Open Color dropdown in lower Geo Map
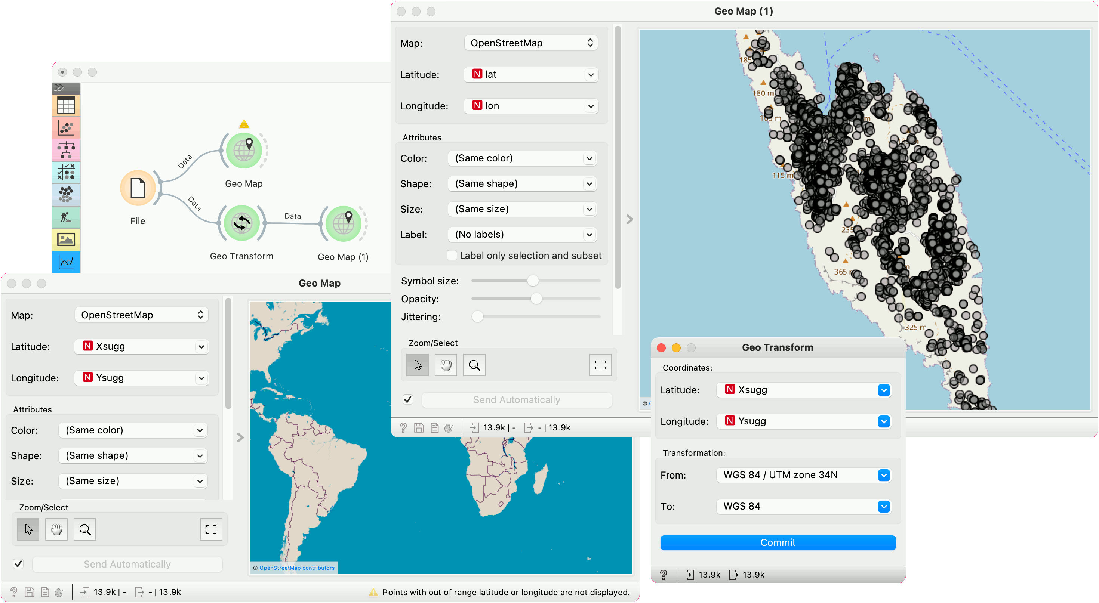1099x603 pixels. point(133,430)
